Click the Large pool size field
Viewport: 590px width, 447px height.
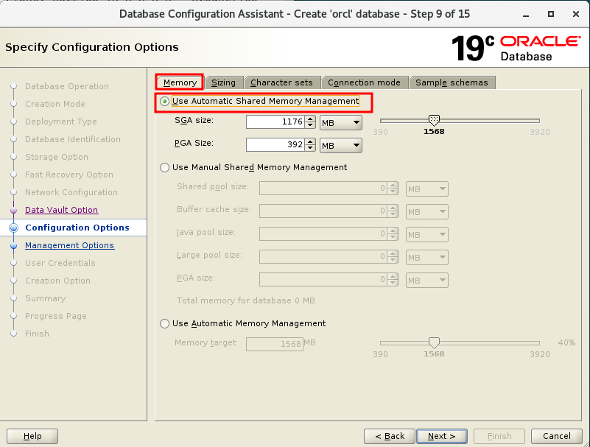(323, 257)
